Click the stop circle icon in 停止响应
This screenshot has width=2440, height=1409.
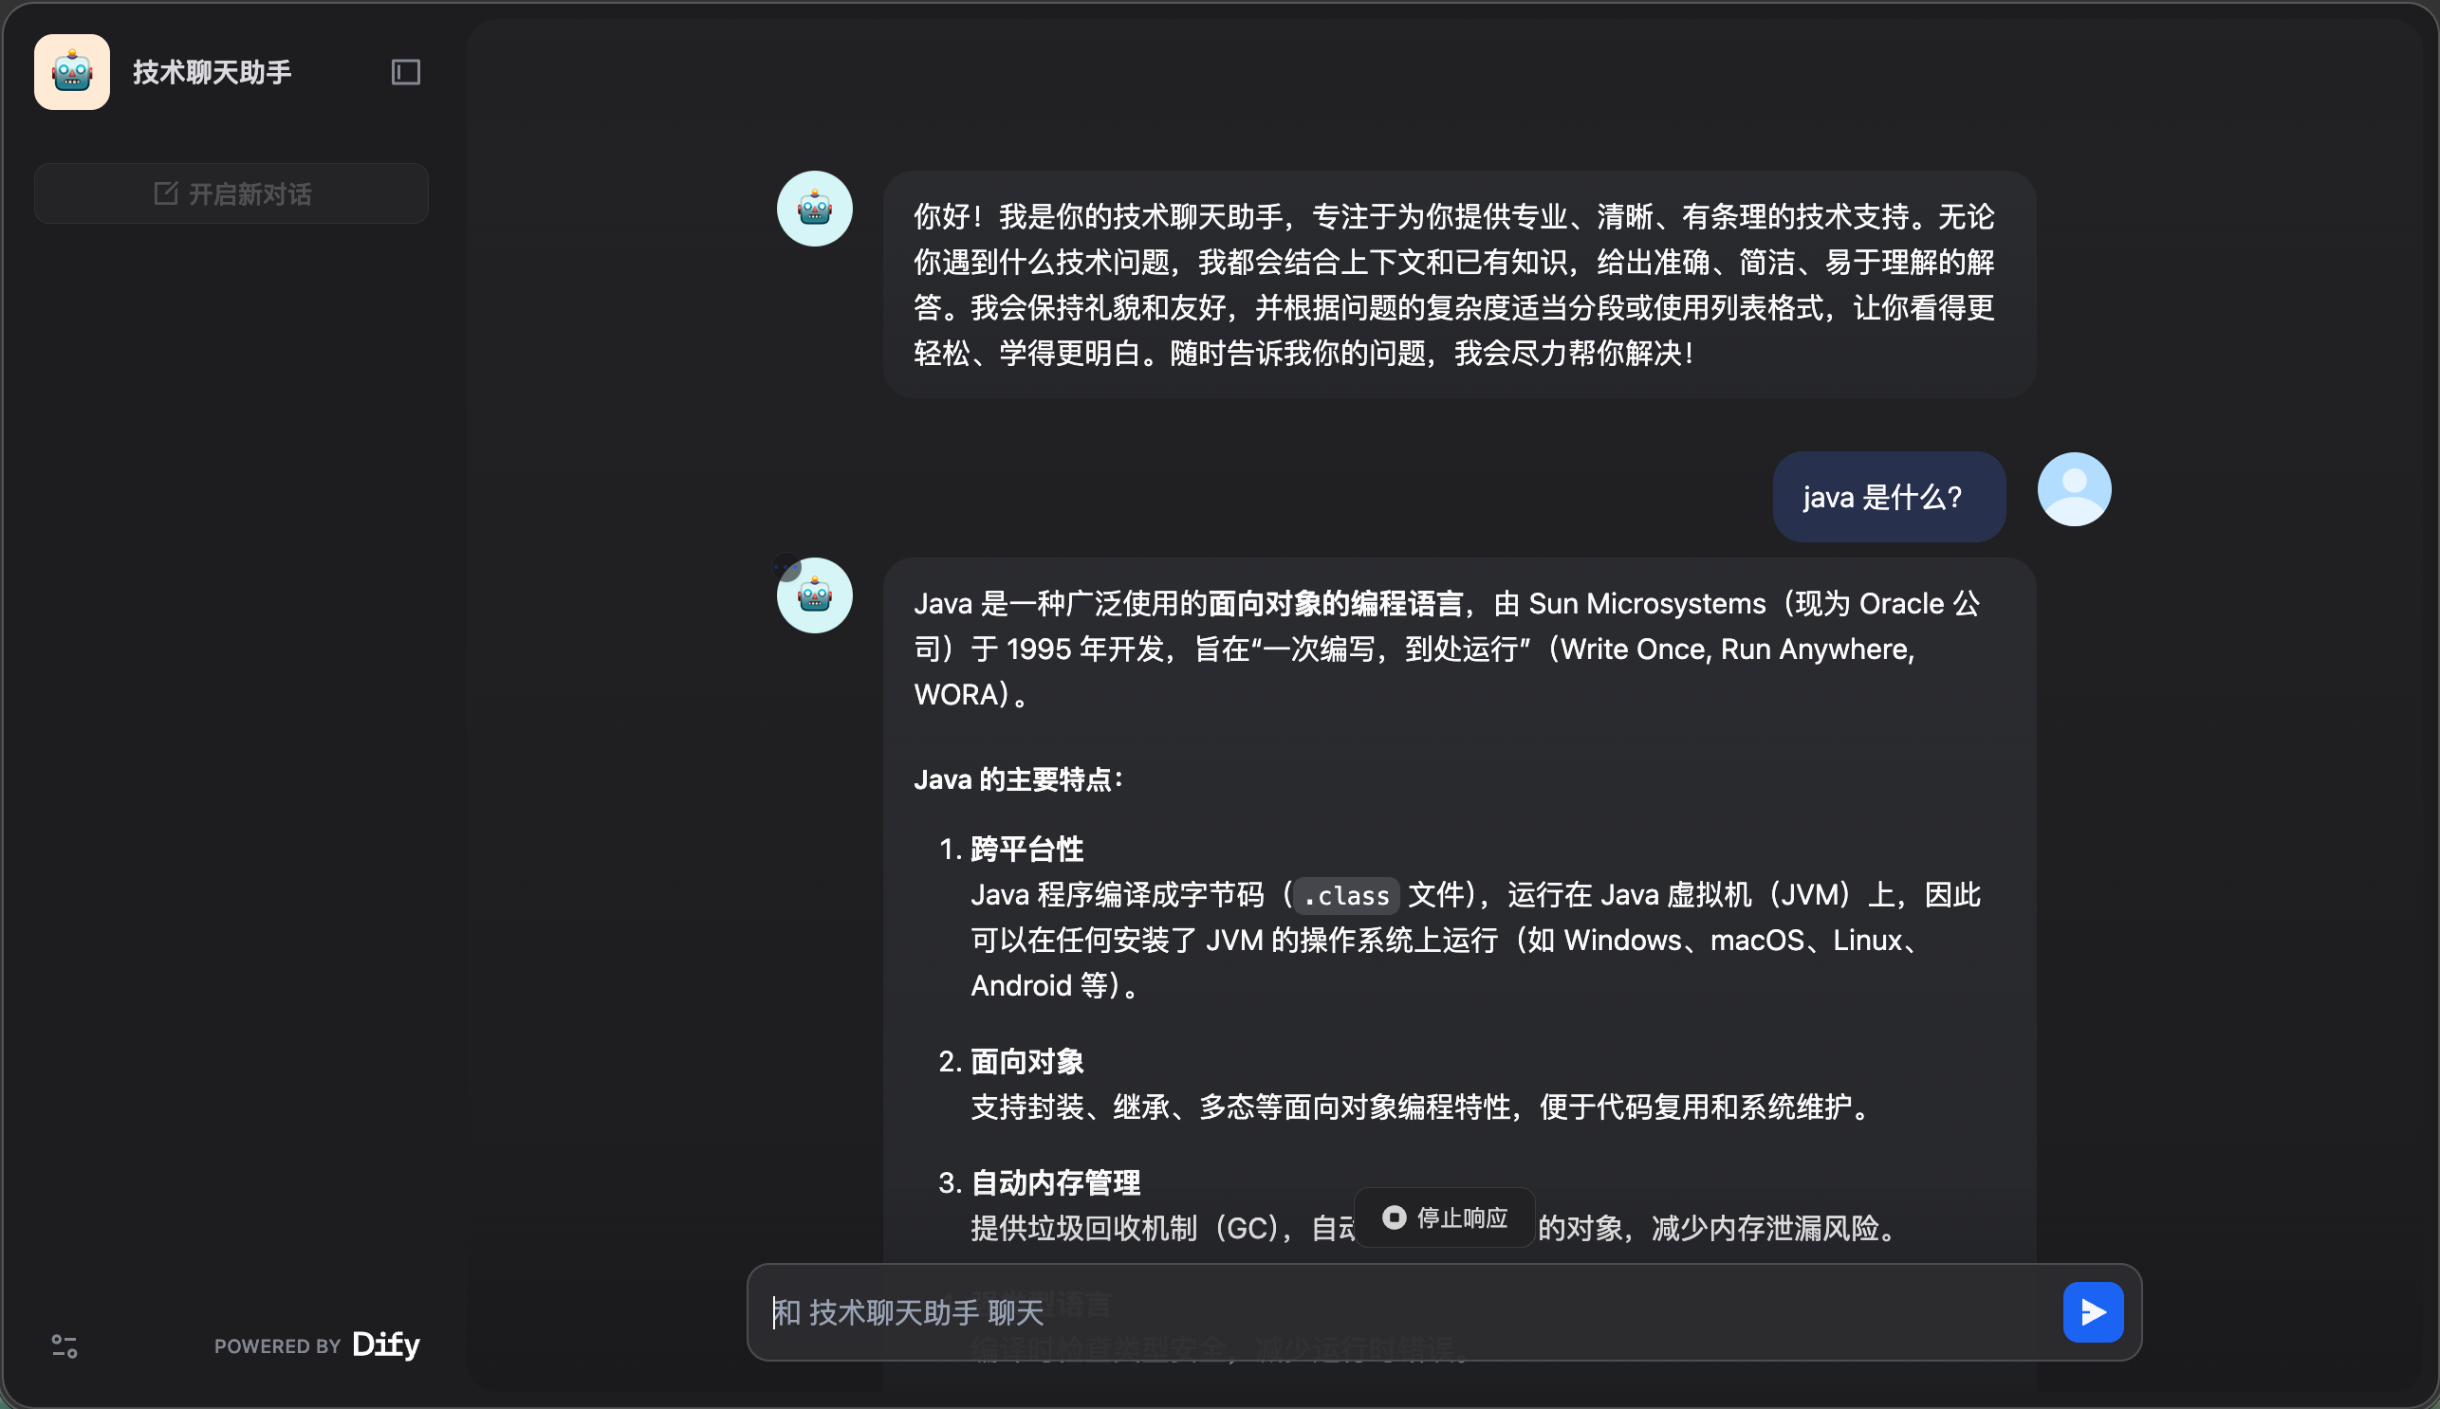point(1394,1217)
